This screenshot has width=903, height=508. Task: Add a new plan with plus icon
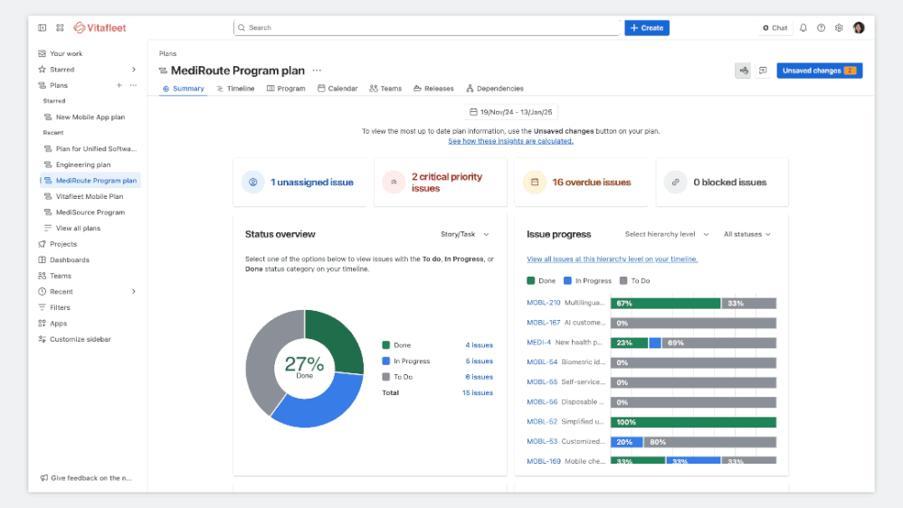pos(119,85)
